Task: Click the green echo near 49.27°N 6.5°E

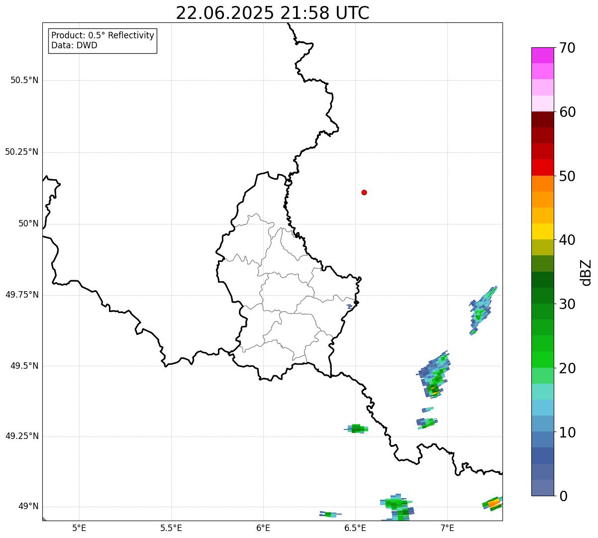Action: (x=357, y=429)
